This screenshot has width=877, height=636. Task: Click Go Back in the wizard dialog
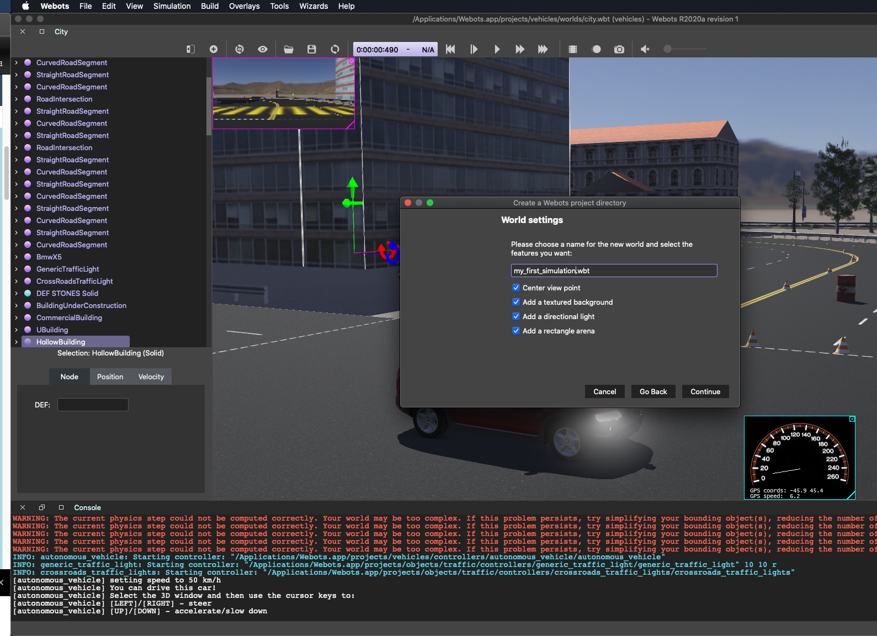653,391
